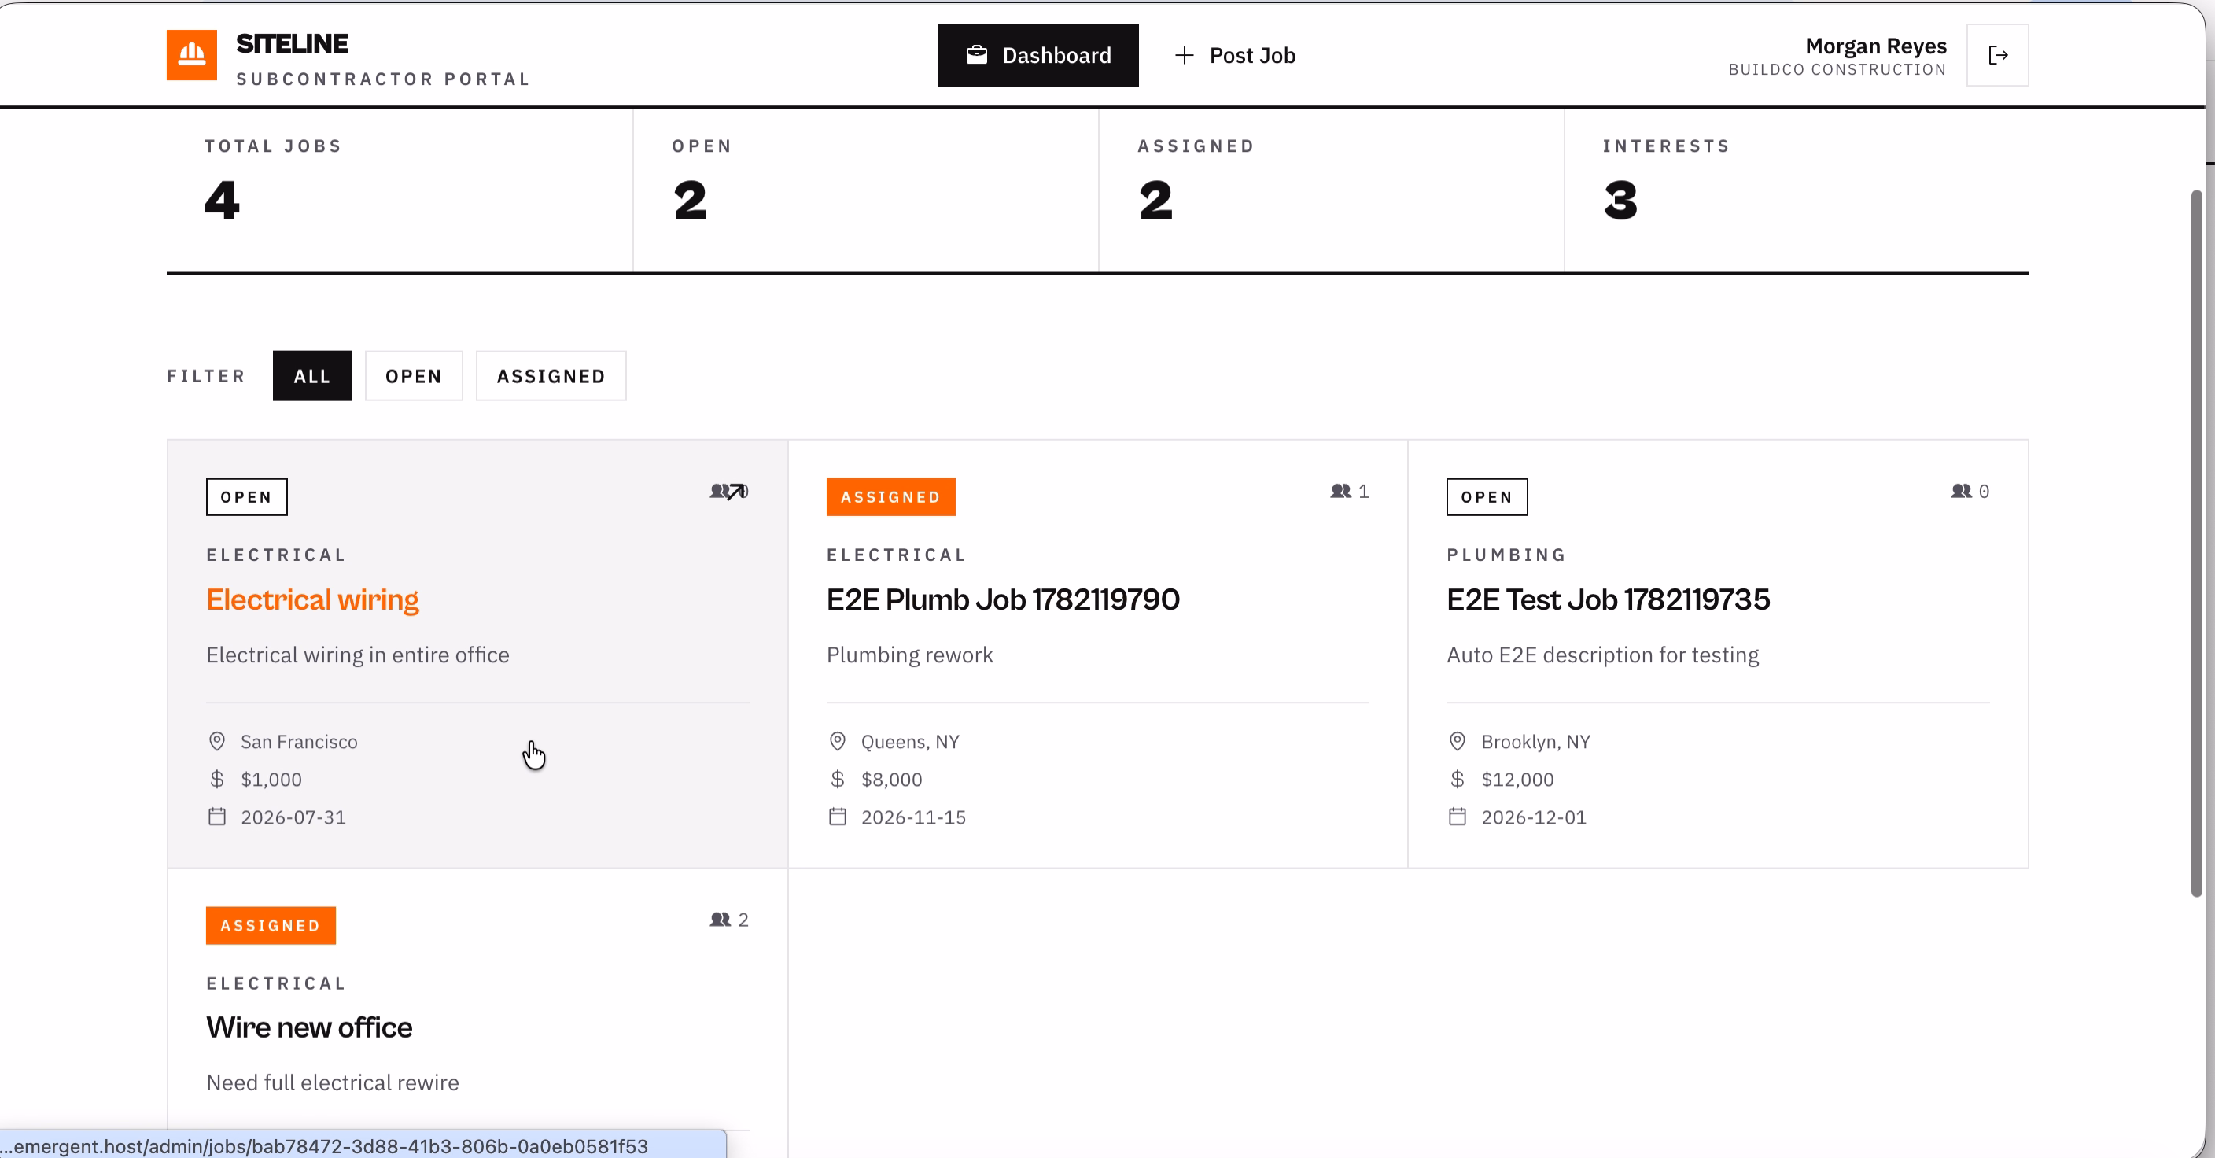The height and width of the screenshot is (1158, 2215).
Task: Click the briefcase icon in Dashboard
Action: pos(977,55)
